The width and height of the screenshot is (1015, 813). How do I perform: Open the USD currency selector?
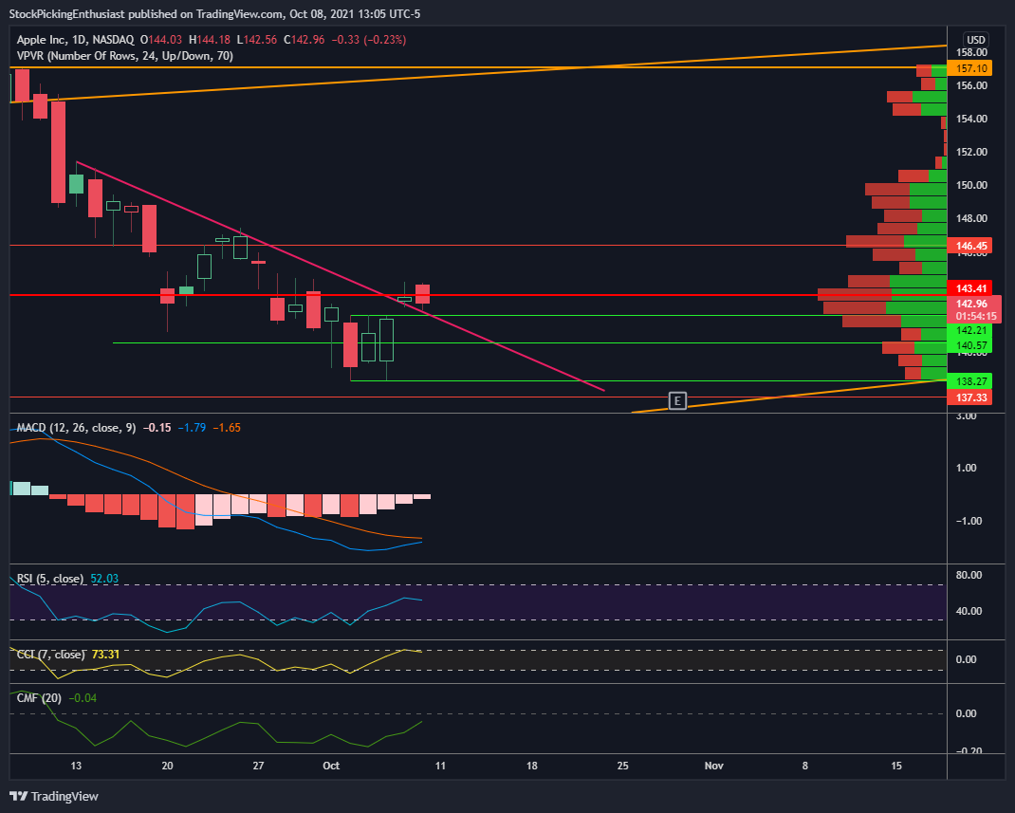975,40
